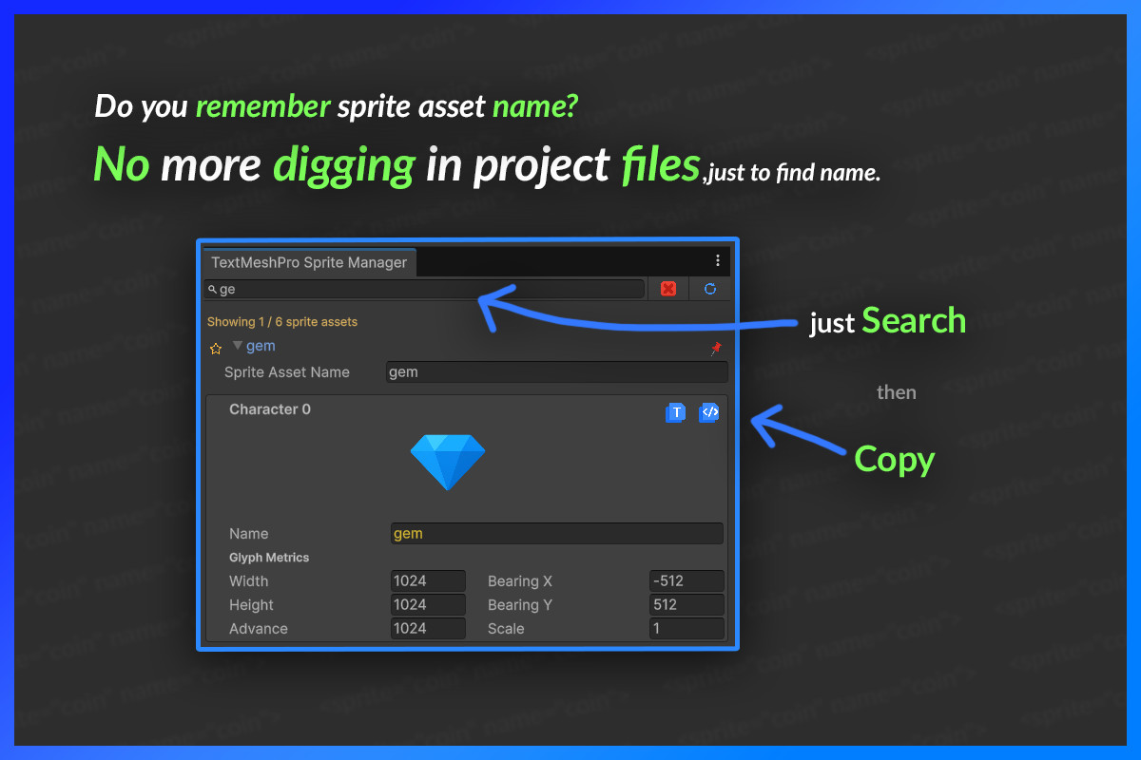
Task: Click the Name field showing 'gem'
Action: (556, 533)
